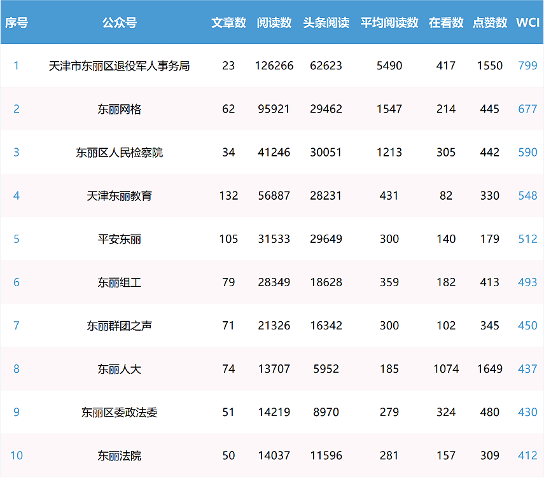Viewport: 544px width, 477px height.
Task: Click the 公众号 column header
Action: point(120,22)
